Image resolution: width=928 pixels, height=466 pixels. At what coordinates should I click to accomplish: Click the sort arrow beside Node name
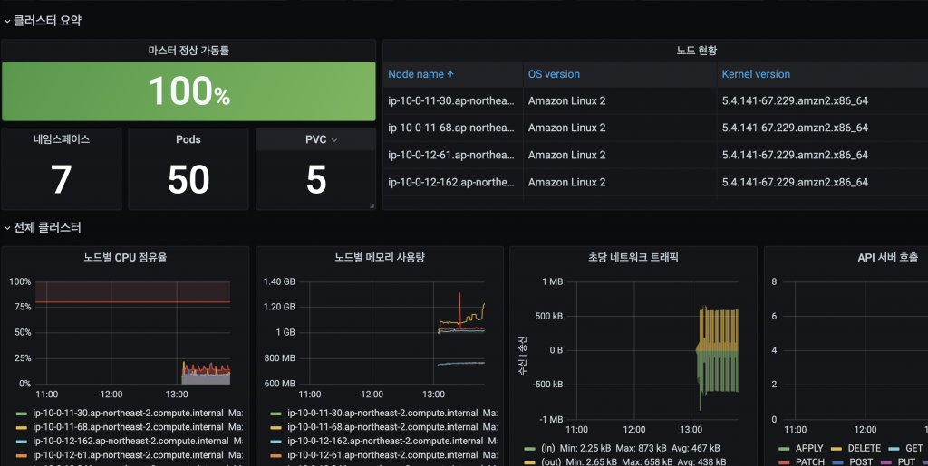(451, 74)
